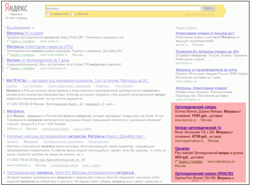Click the phone icon beside the sealy.ru address link
253x186 pixels.
click(8, 41)
